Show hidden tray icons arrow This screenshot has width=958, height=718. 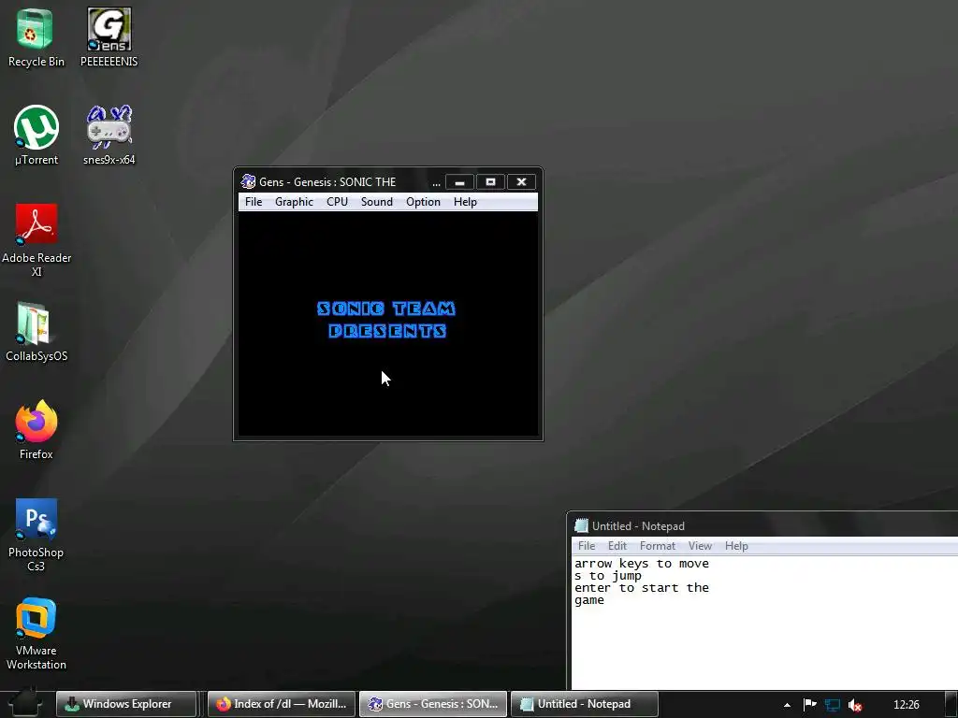(x=787, y=705)
